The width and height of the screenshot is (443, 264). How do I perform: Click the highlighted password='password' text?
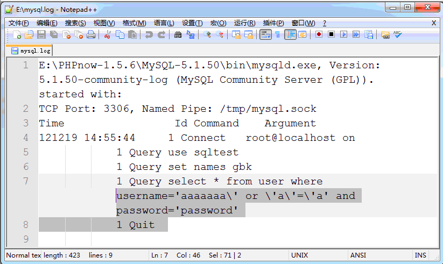click(177, 210)
